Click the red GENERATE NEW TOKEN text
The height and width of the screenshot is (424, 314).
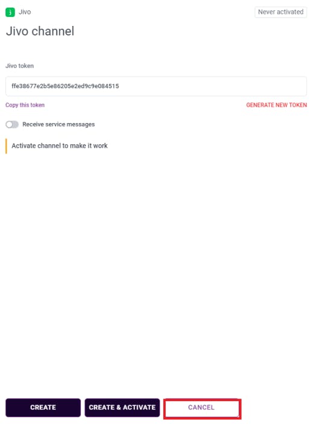[277, 105]
